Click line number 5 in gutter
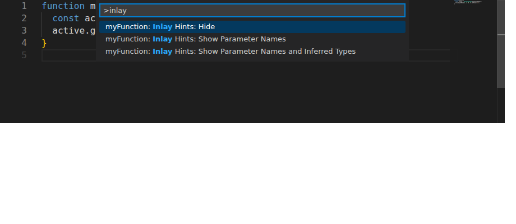The image size is (516, 224). click(24, 55)
